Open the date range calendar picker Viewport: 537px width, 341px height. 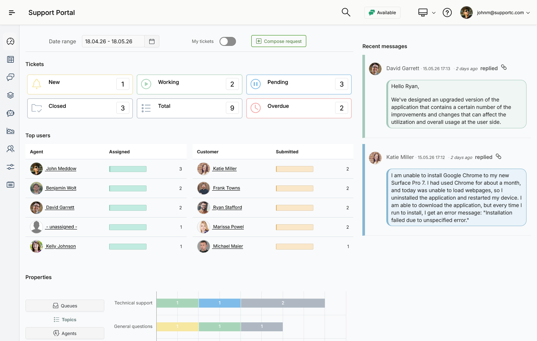[x=152, y=41]
